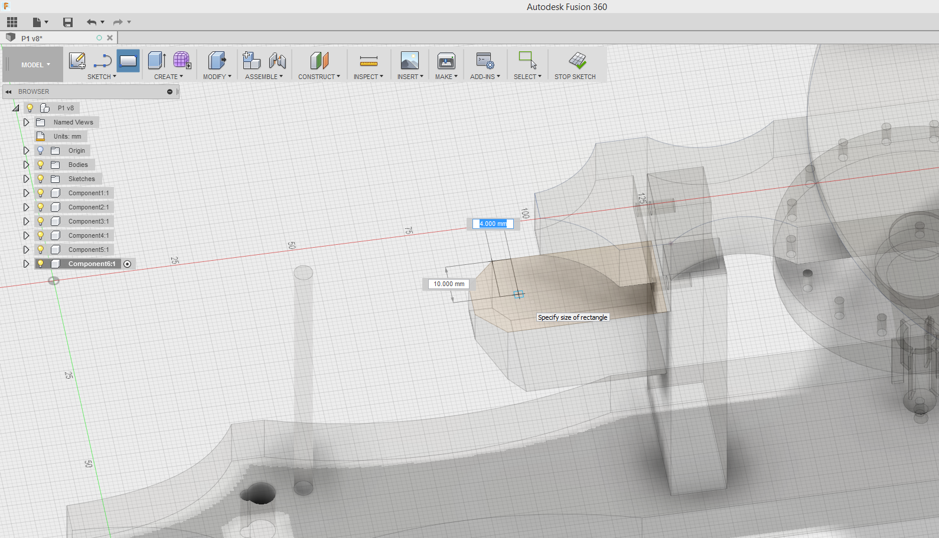This screenshot has height=538, width=939.
Task: Click the STOP SKETCH label
Action: coord(575,77)
